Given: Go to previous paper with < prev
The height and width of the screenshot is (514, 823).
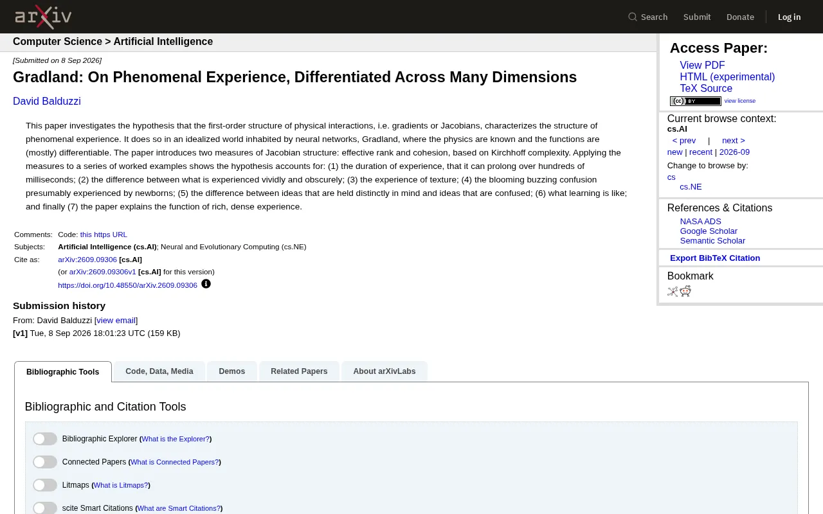Looking at the screenshot, I should pyautogui.click(x=684, y=141).
